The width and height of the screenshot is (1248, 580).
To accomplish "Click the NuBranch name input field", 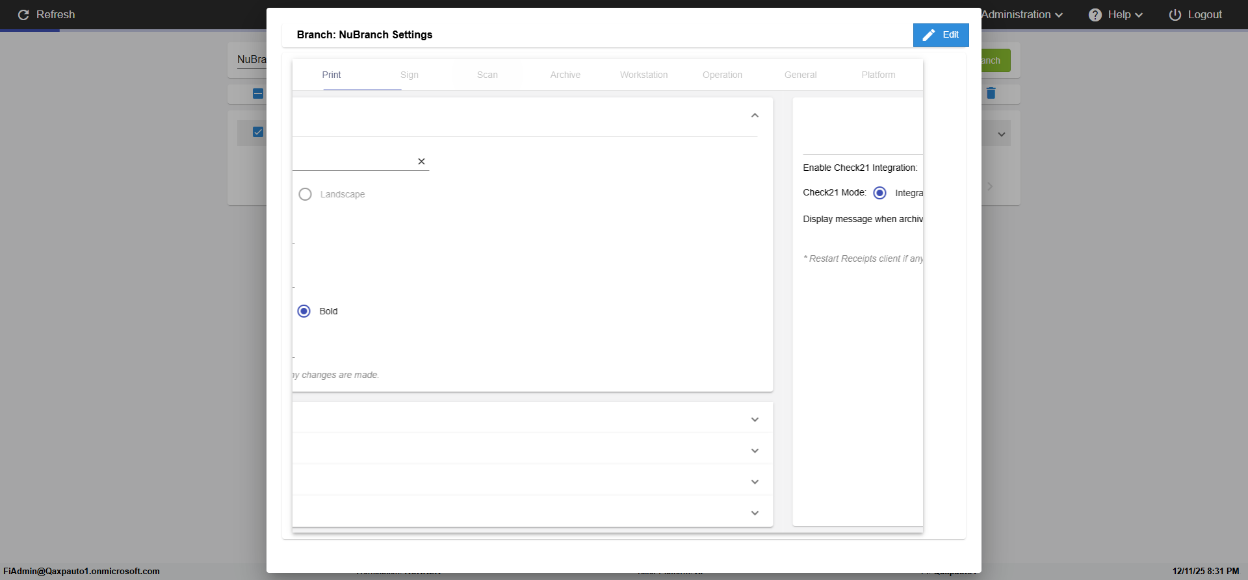I will [252, 60].
